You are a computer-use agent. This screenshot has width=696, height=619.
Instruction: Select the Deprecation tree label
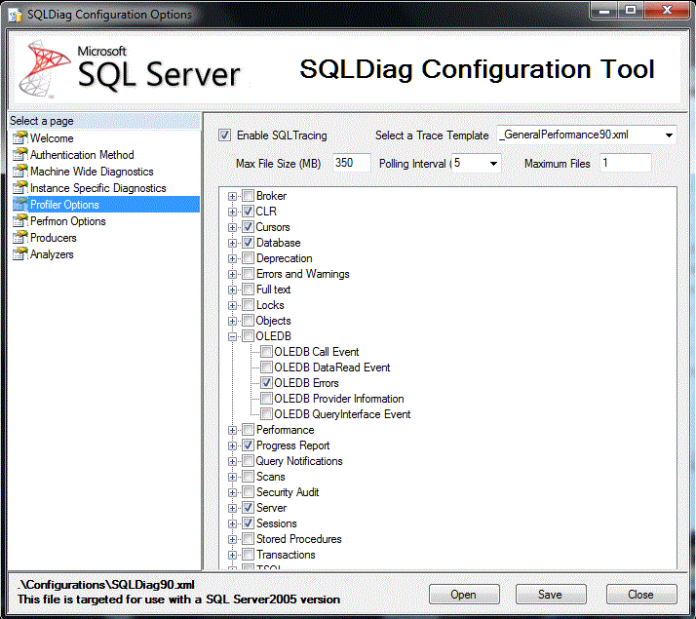pyautogui.click(x=284, y=258)
